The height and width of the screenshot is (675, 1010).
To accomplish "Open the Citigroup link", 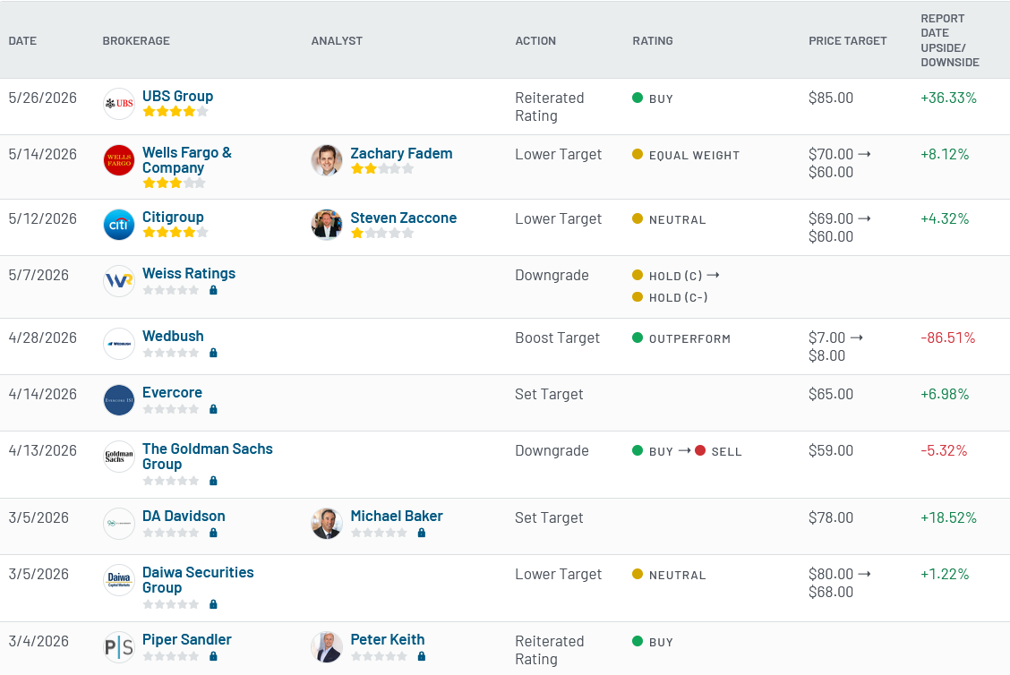I will [x=173, y=217].
